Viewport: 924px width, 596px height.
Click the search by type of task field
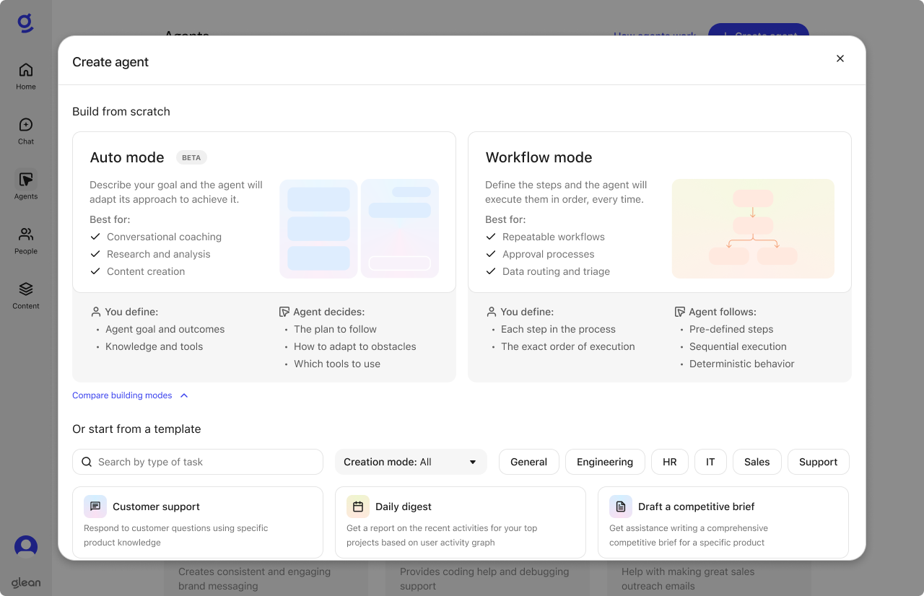coord(197,462)
